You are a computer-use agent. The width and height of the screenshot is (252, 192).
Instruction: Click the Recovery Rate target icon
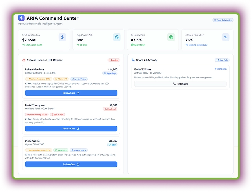[171, 37]
